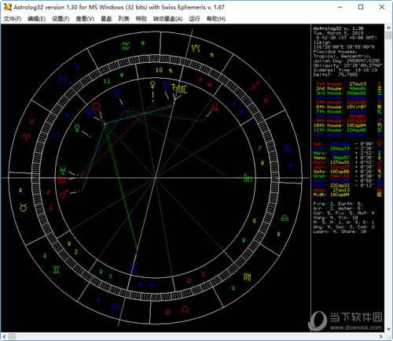Screen dimensions: 393x341
Task: Click the blue Cancer sign glyph on the wheel
Action: pyautogui.click(x=115, y=306)
